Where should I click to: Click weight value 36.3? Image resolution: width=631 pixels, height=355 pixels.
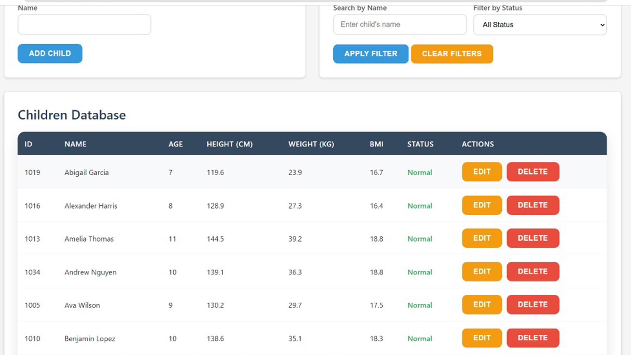(295, 272)
